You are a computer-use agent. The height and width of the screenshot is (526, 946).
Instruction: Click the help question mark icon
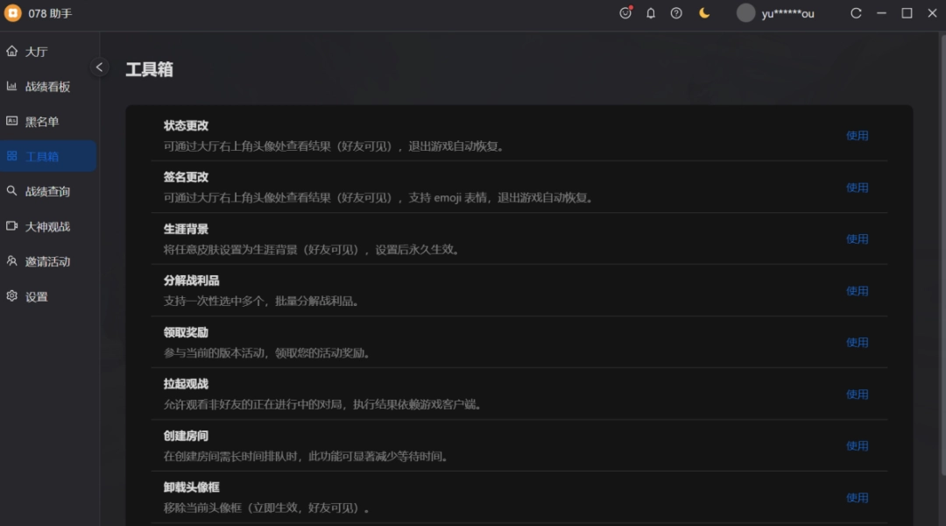click(x=676, y=13)
